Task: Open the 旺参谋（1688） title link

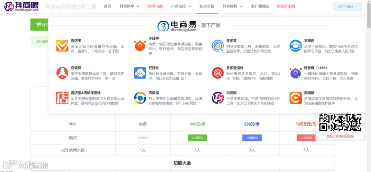Action: (315, 68)
